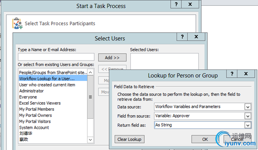
Task: Click the Name or E-mail Address field
Action: point(56,57)
